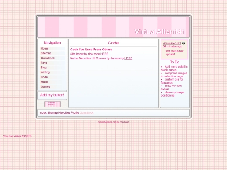Click 'compress images in collection page' item
Viewport: 227px width, 170px height.
174,75
